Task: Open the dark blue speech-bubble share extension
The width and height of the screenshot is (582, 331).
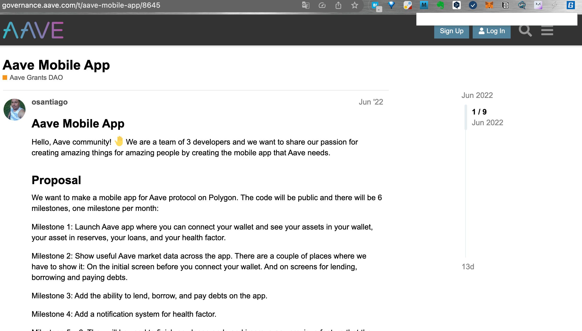Action: coord(457,5)
